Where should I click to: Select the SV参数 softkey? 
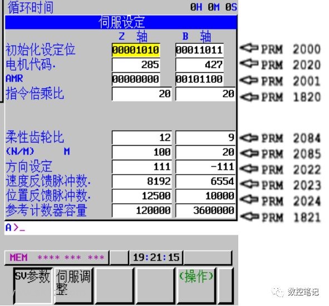[33, 285]
